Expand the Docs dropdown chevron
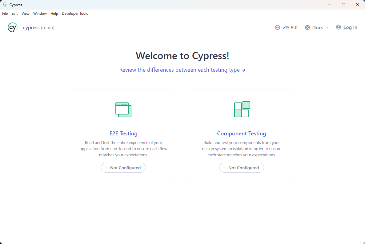 (x=327, y=27)
